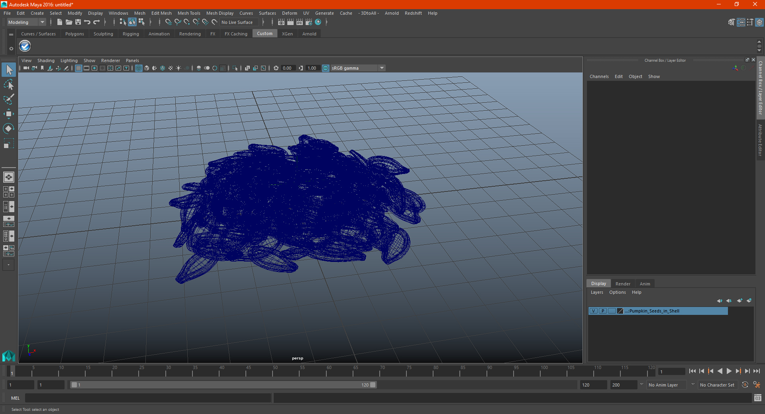Screen dimensions: 765x414
Task: Toggle layer display type box
Action: coord(612,311)
